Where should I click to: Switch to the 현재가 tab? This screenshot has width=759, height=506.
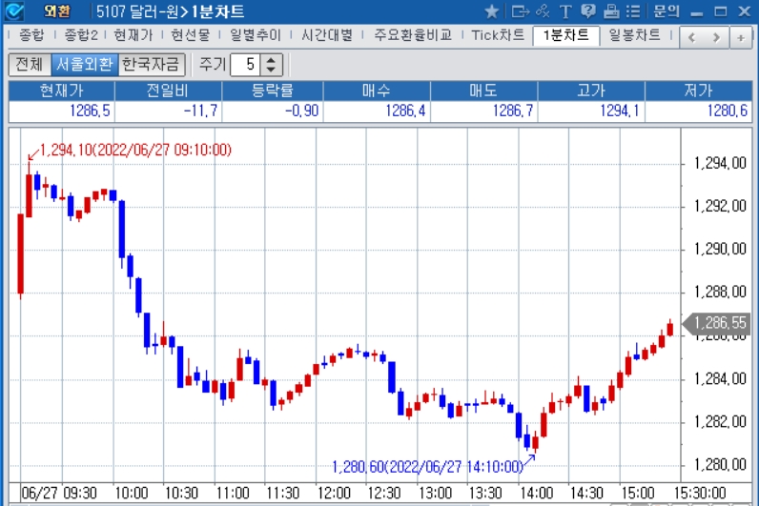click(133, 35)
